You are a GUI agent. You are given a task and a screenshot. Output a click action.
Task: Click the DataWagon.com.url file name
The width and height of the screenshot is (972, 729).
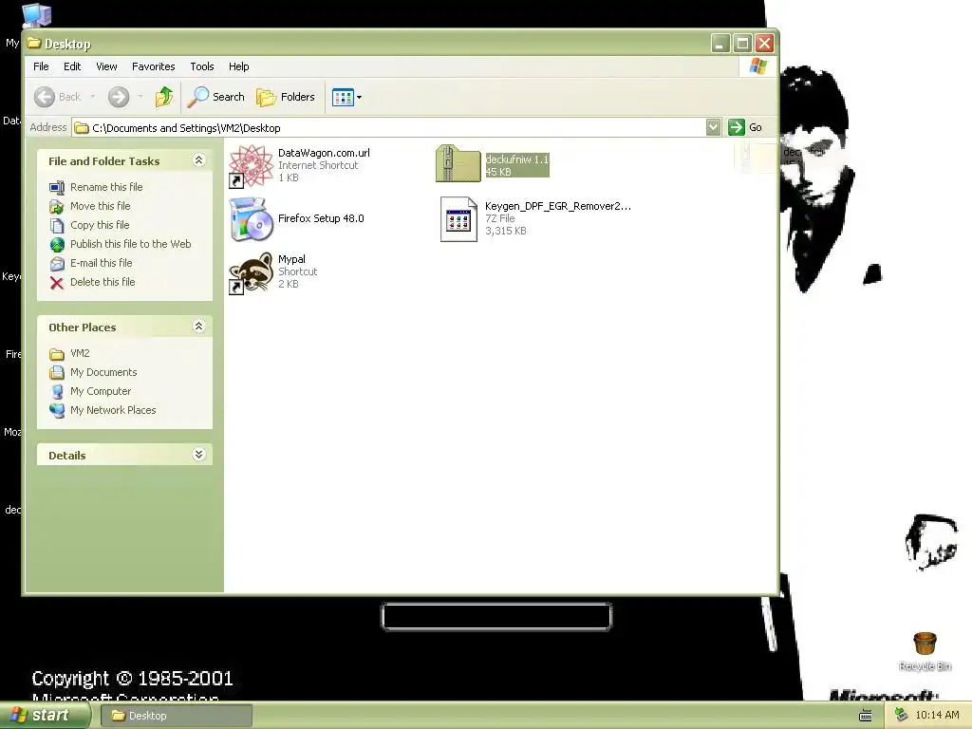coord(324,153)
